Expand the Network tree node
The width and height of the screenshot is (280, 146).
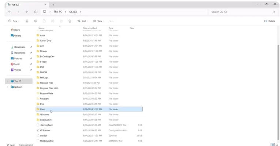click(8, 87)
